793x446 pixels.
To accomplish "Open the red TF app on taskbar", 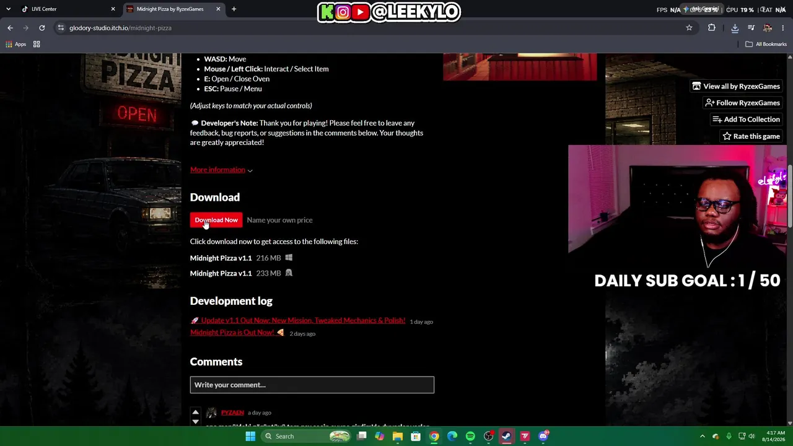I will click(x=525, y=436).
